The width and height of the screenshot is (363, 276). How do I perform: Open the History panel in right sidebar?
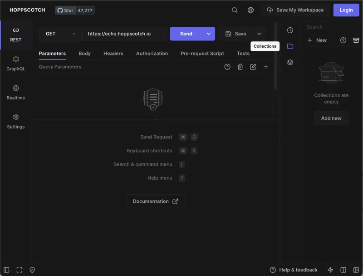click(x=290, y=30)
